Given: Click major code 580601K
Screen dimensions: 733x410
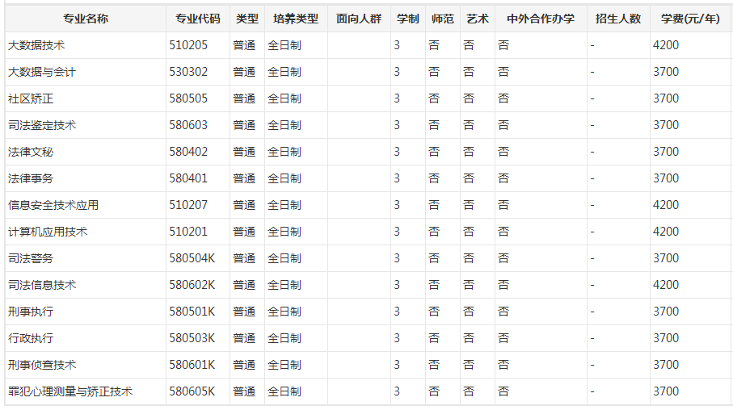Looking at the screenshot, I should [x=192, y=365].
